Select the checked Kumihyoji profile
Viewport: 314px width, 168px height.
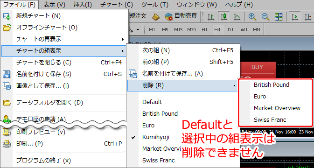[156, 137]
